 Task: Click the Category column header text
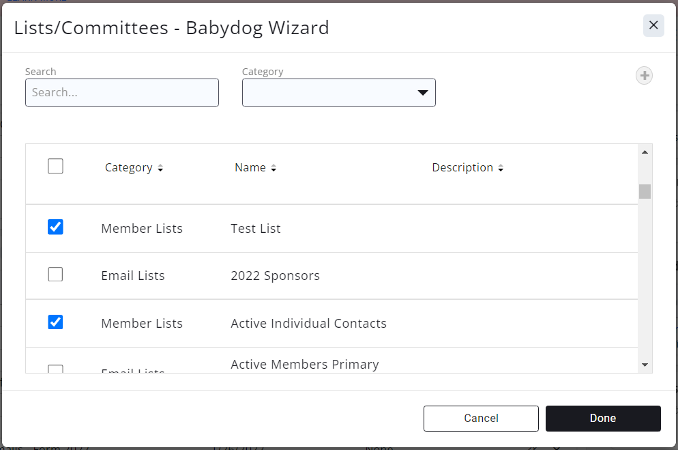click(x=128, y=168)
